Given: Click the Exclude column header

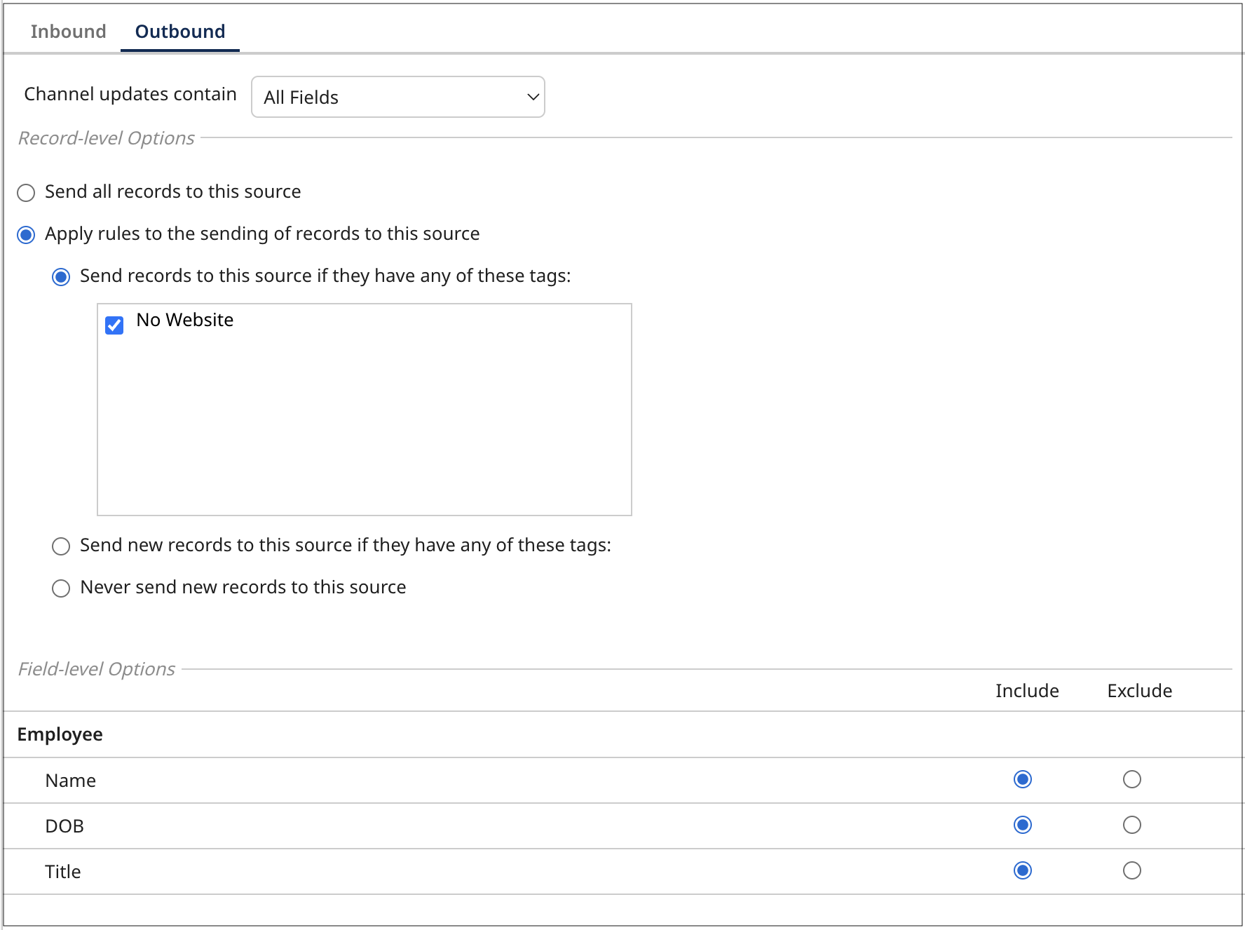Looking at the screenshot, I should coord(1139,691).
